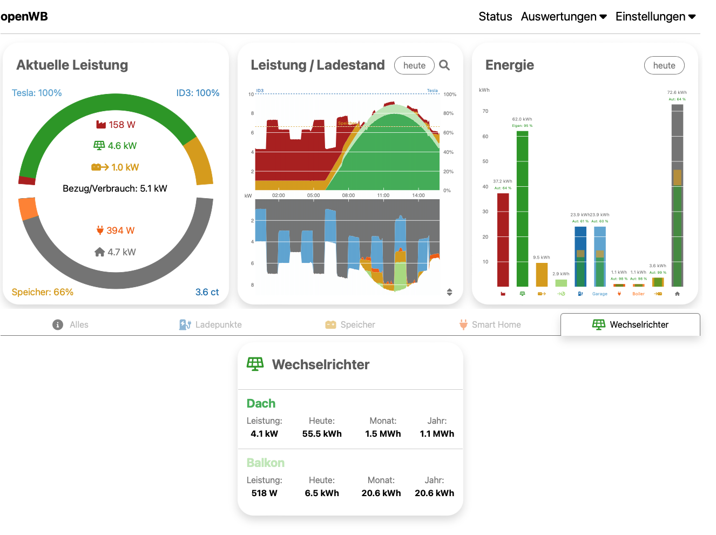Click the house icon beside 4.7 kW
Image resolution: width=716 pixels, height=535 pixels.
pyautogui.click(x=99, y=252)
